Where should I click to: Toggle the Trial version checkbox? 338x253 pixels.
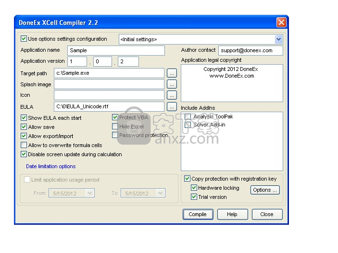[194, 197]
